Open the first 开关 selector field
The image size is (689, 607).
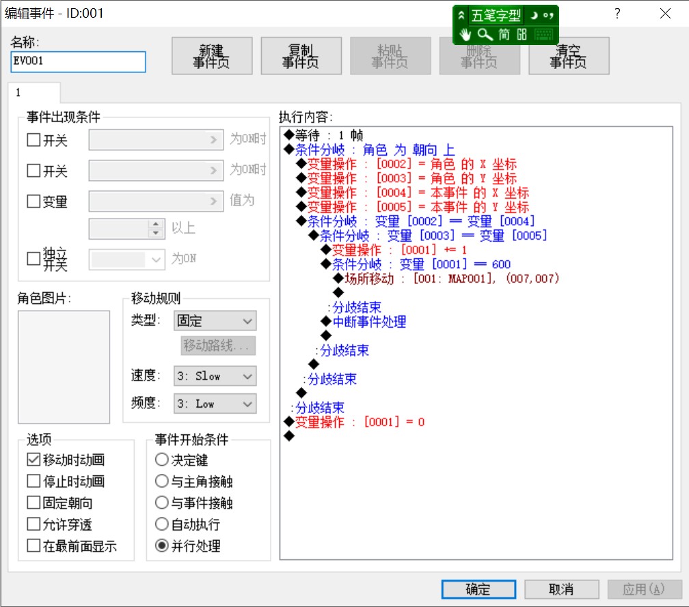(x=156, y=140)
